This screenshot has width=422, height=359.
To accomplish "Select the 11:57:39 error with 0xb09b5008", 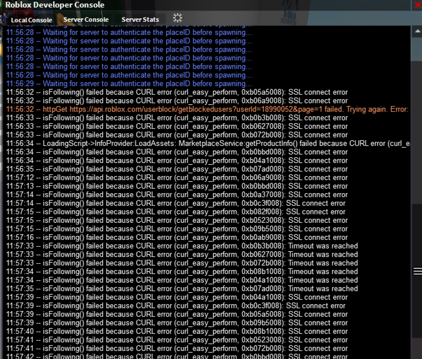I will (177, 323).
